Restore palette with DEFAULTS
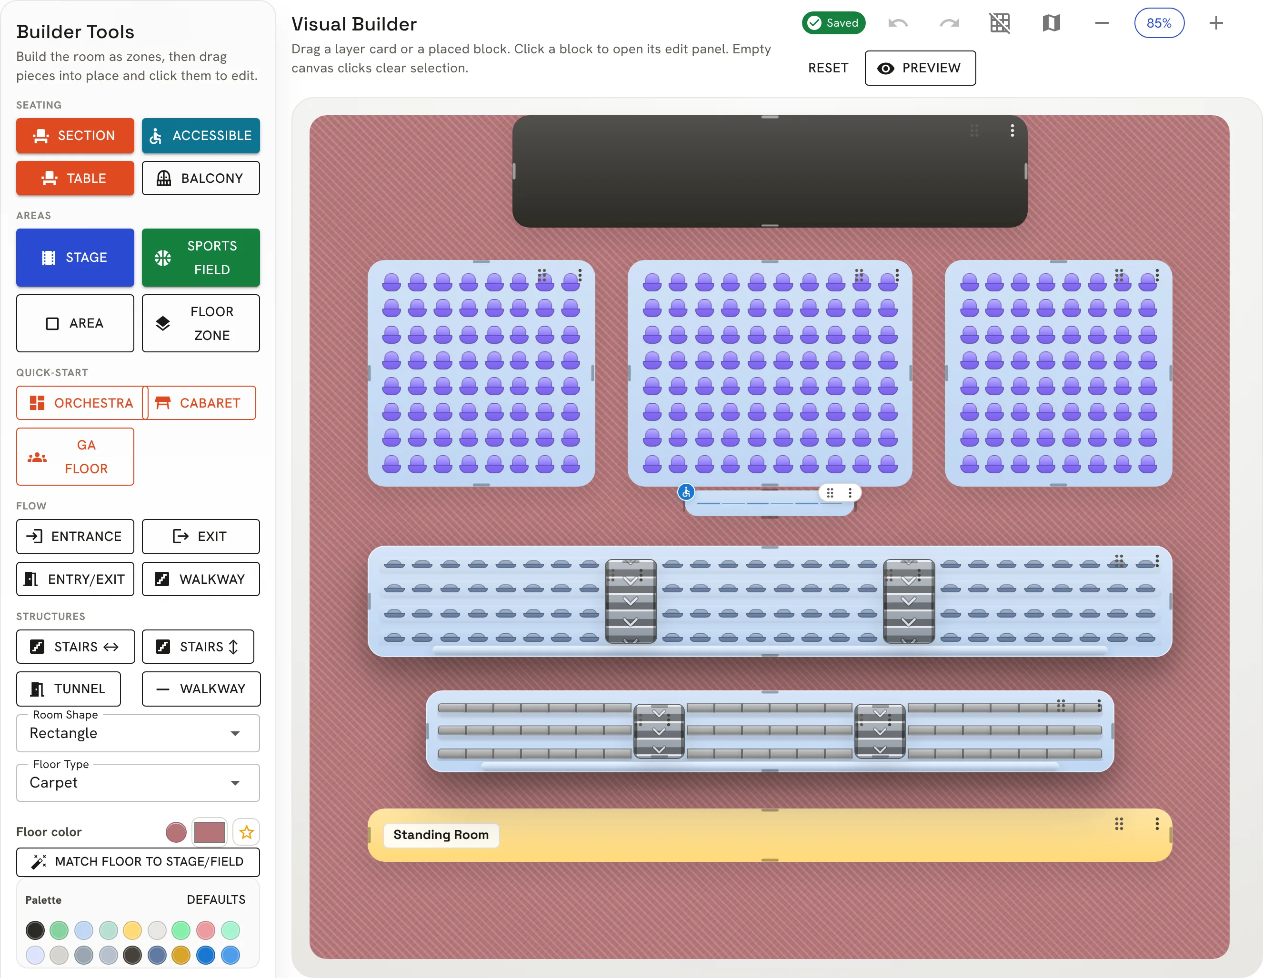 [x=216, y=900]
